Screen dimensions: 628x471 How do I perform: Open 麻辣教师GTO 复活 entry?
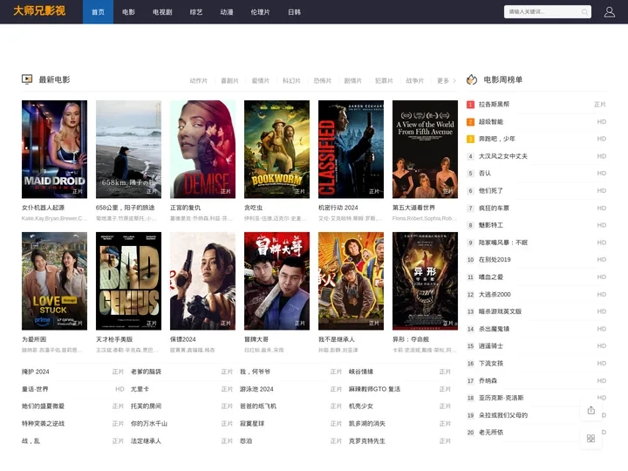[374, 389]
